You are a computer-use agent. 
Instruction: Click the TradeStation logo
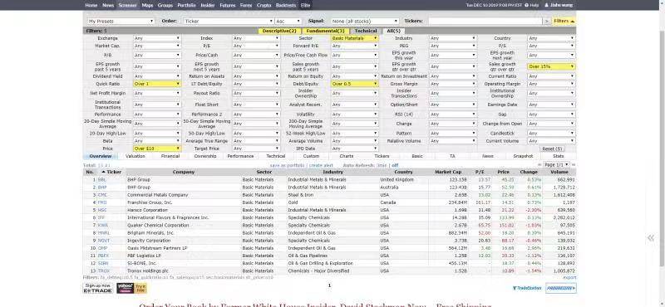point(527,289)
